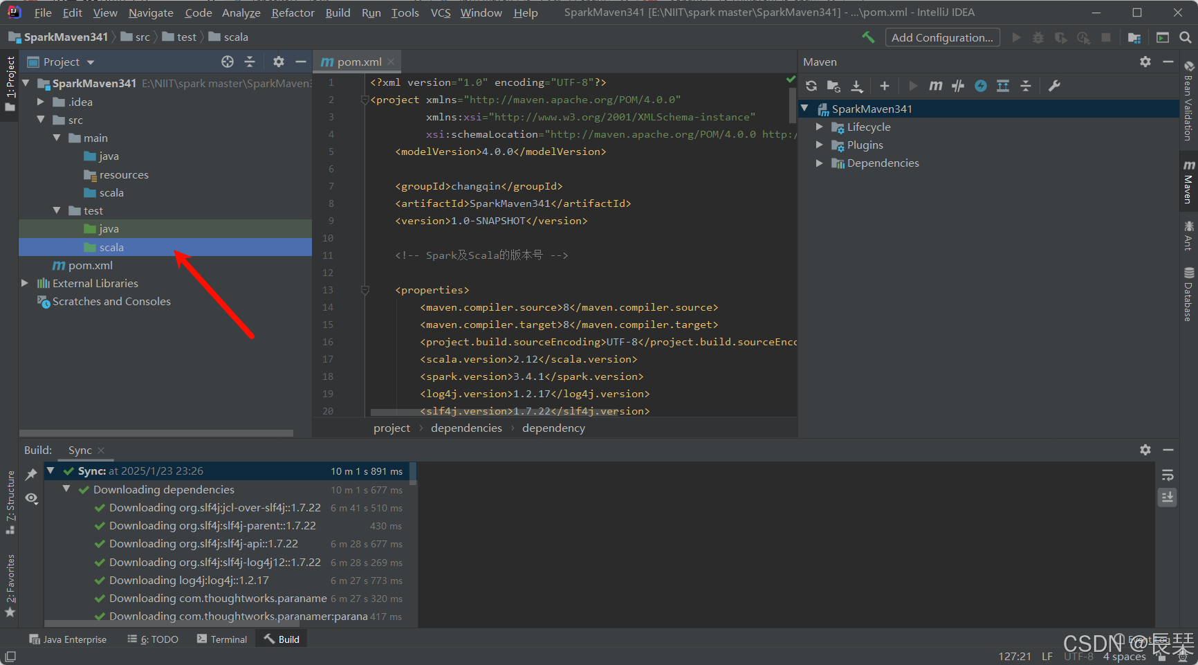The height and width of the screenshot is (665, 1198).
Task: Click Show Dependencies icon in Maven toolbar
Action: coord(1003,86)
